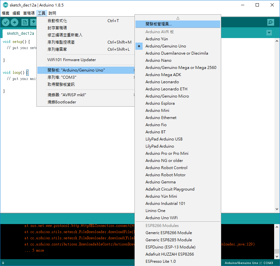The image size is (280, 266).
Task: Click 燒錄Bootloader menu entry
Action: pyautogui.click(x=86, y=102)
